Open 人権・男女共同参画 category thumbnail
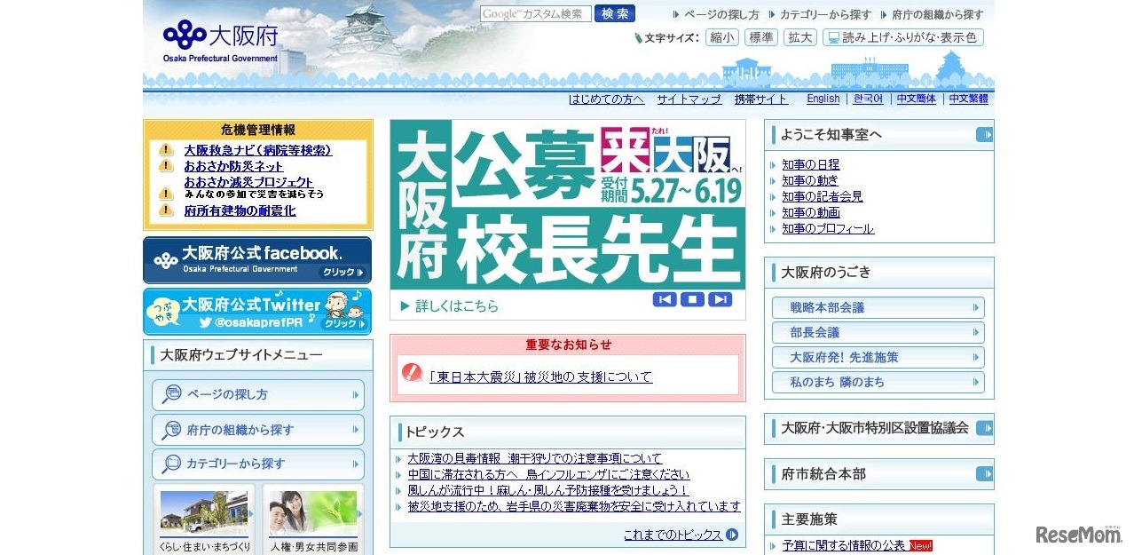 tap(313, 520)
